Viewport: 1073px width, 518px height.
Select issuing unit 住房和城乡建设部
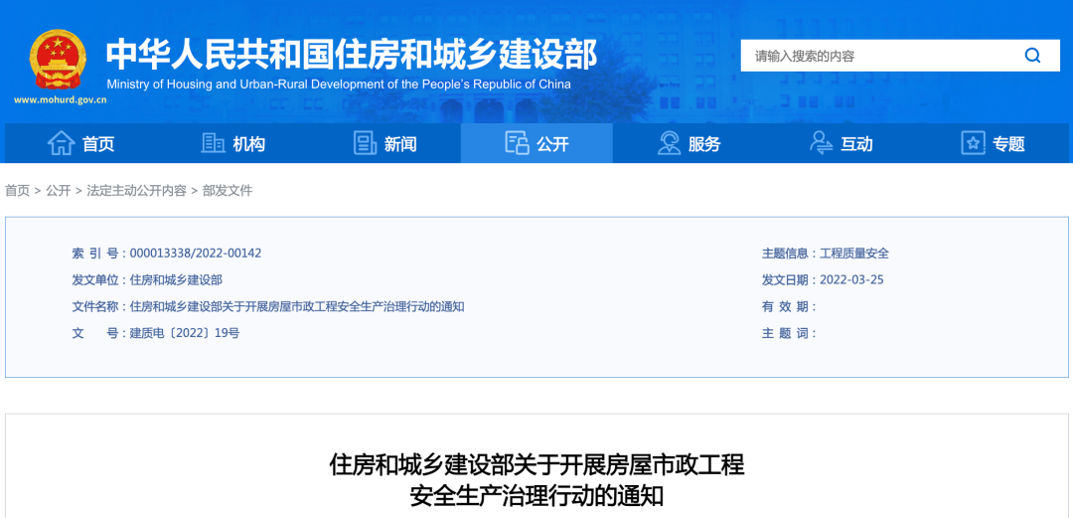[x=176, y=280]
